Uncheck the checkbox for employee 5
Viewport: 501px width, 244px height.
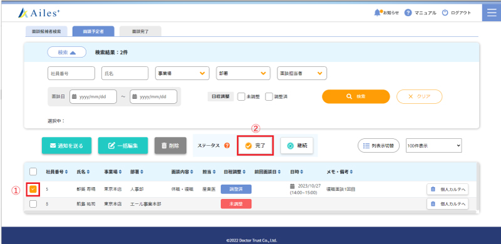click(x=33, y=190)
